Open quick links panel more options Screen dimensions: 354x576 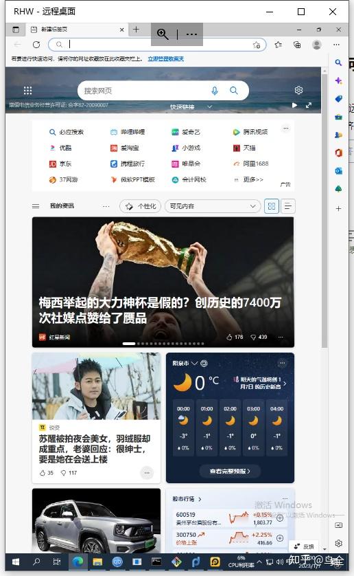click(286, 129)
